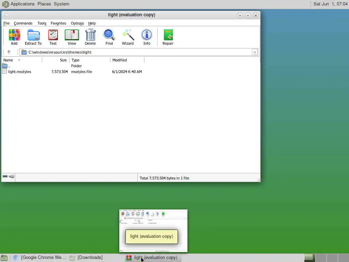349x262 pixels.
Task: Click the show desktop icon in the taskbar
Action: [x=4, y=258]
